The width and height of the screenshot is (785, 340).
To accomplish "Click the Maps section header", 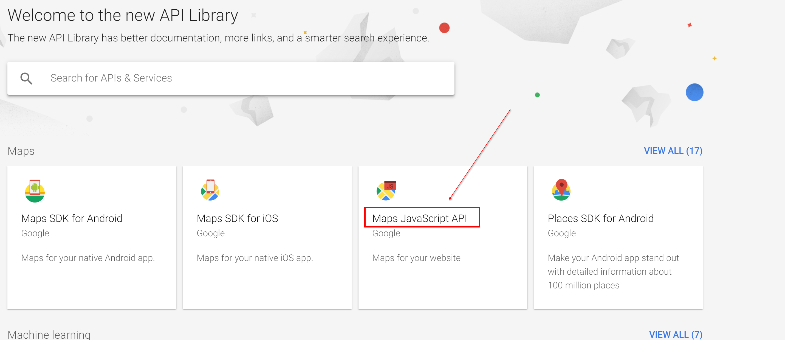I will click(x=21, y=151).
